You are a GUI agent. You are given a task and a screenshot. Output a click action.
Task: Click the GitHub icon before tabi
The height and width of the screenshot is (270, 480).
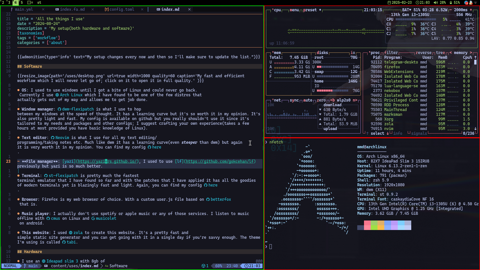(x=64, y=242)
